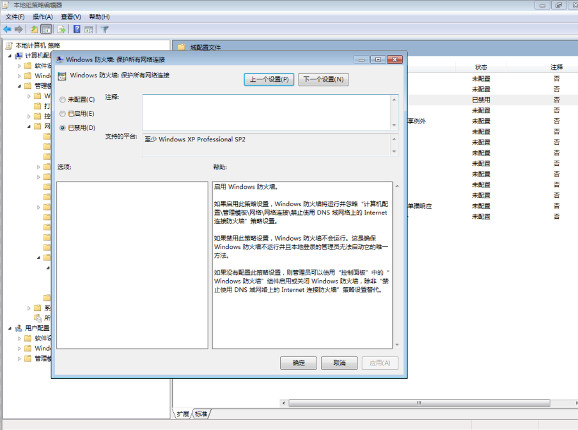This screenshot has width=578, height=430.
Task: Click the 取消 button
Action: tap(340, 363)
